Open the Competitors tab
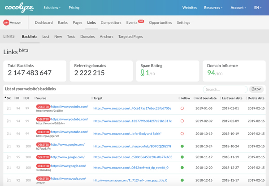269x186 pixels. point(111,22)
